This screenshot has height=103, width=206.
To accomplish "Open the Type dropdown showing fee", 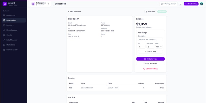I will 159,47.
